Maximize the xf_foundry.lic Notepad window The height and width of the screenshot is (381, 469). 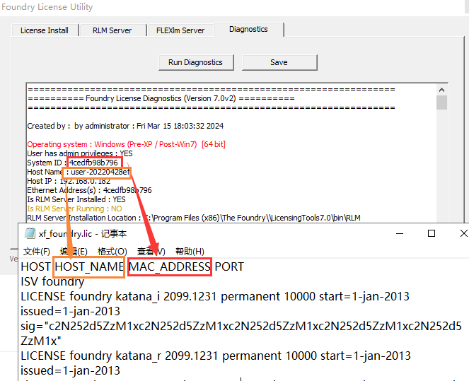(x=432, y=233)
